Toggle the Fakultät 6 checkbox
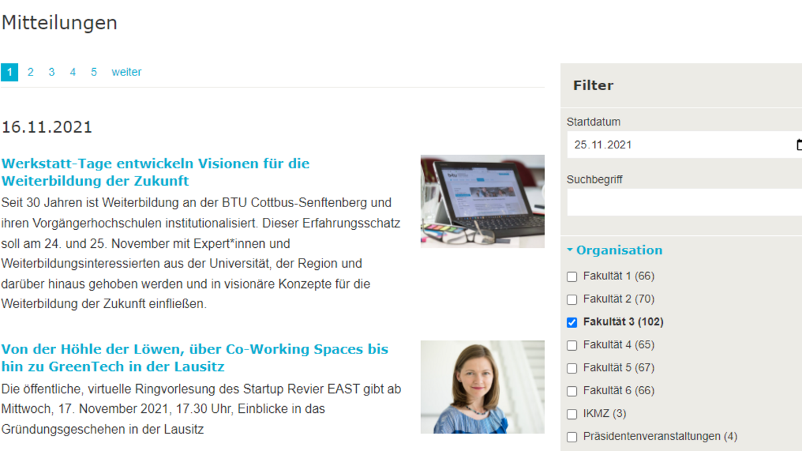802x451 pixels. pyautogui.click(x=571, y=391)
